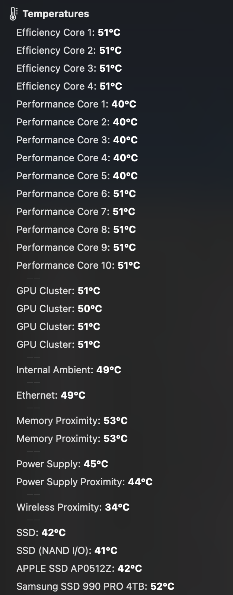Select Performance Core 6 temperature item
This screenshot has height=595, width=233.
point(76,194)
